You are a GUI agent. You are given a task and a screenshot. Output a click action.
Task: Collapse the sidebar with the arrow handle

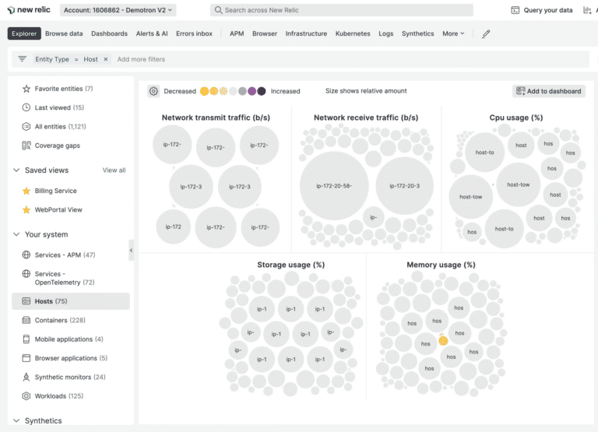[x=131, y=250]
